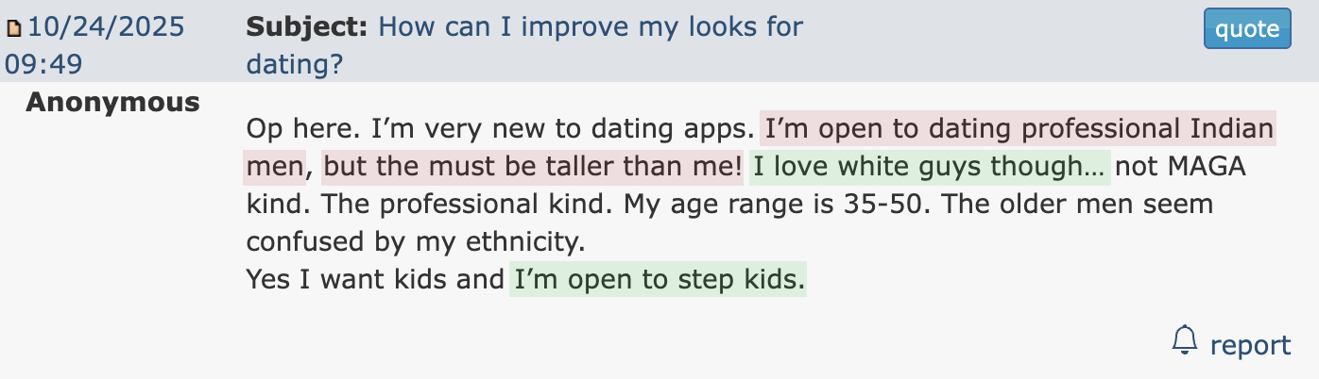
Task: Click the green highlight "I'm open to step kids."
Action: (x=658, y=279)
